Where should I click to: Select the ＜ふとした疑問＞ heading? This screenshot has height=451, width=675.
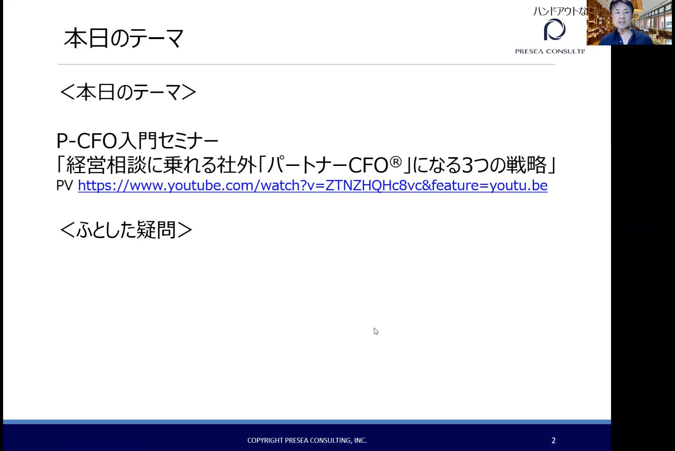click(126, 230)
